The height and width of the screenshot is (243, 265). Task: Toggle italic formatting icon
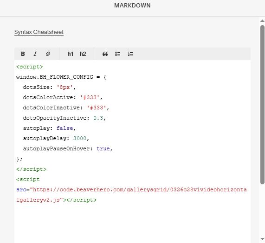click(35, 54)
